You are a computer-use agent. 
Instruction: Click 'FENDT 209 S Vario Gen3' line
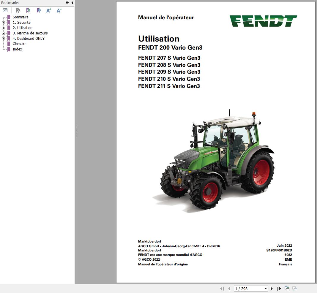169,72
